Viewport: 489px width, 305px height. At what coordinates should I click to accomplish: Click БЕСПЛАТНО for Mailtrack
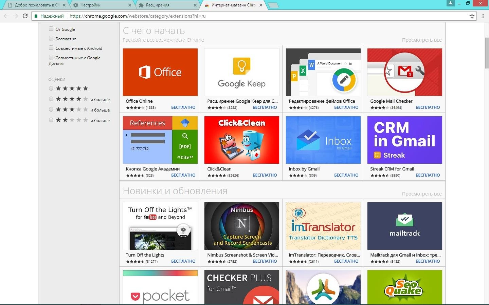428,261
